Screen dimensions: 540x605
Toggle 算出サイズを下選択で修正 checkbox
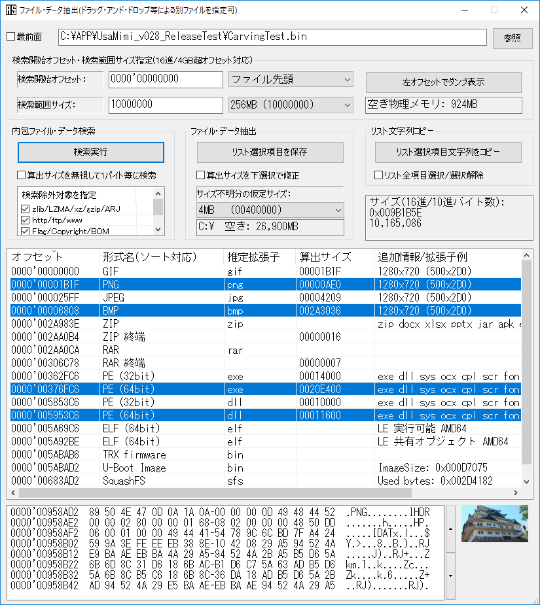point(200,175)
